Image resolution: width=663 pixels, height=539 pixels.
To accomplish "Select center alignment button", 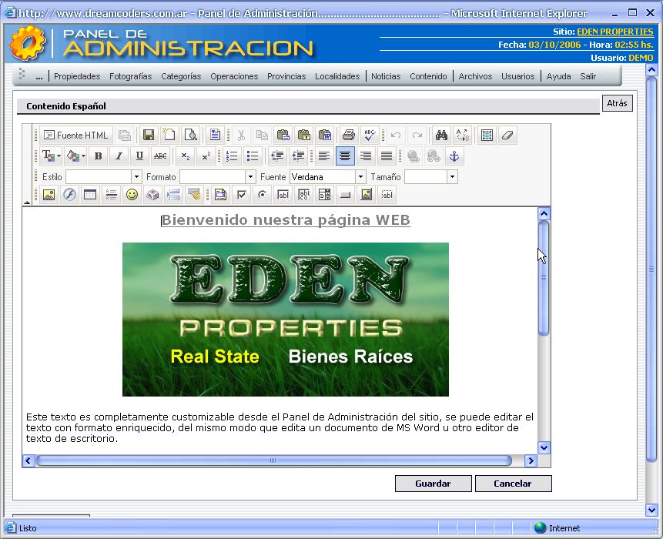I will point(345,156).
